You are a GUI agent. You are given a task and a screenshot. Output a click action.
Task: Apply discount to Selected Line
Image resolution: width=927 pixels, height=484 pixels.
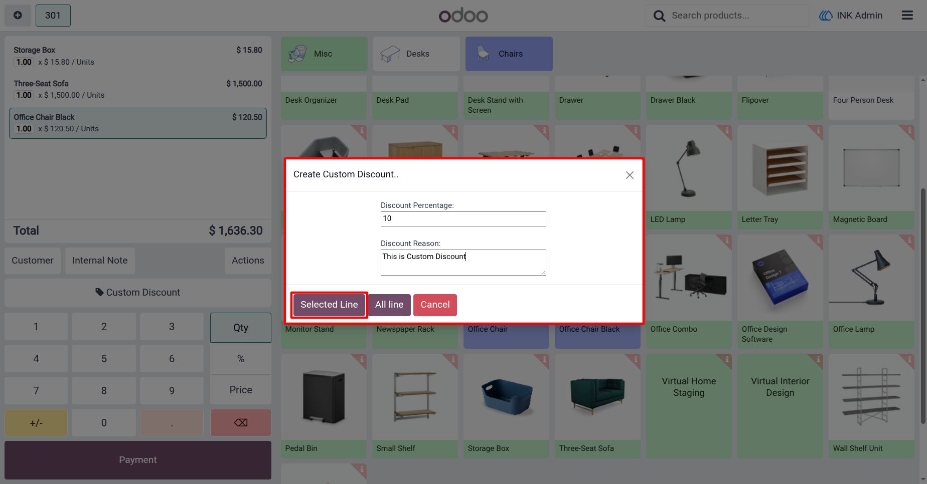[x=329, y=305]
